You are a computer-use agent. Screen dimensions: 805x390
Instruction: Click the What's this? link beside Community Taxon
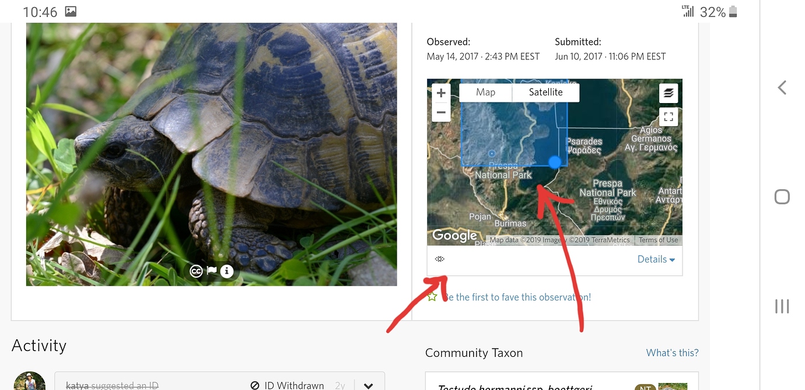(671, 352)
